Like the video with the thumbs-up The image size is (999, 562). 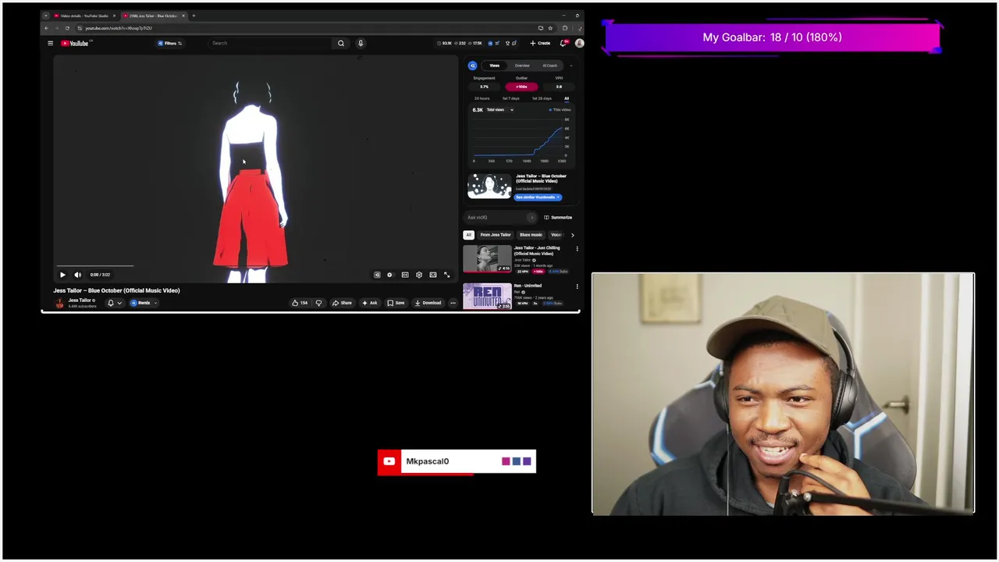[x=300, y=303]
